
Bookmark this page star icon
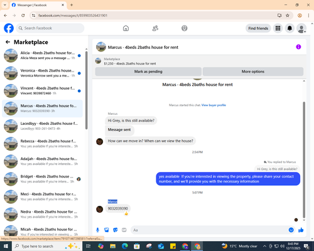click(x=288, y=16)
